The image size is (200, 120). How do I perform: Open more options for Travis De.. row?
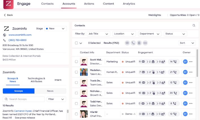(x=191, y=82)
